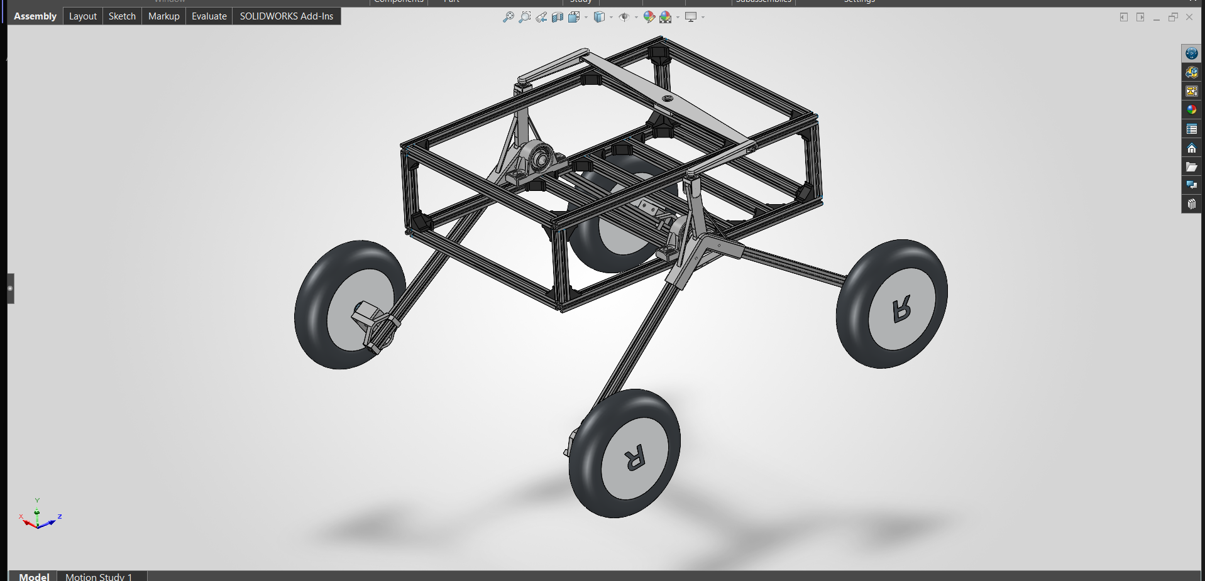Expand the View Orientation dropdown arrow
Viewport: 1205px width, 581px height.
coord(586,17)
